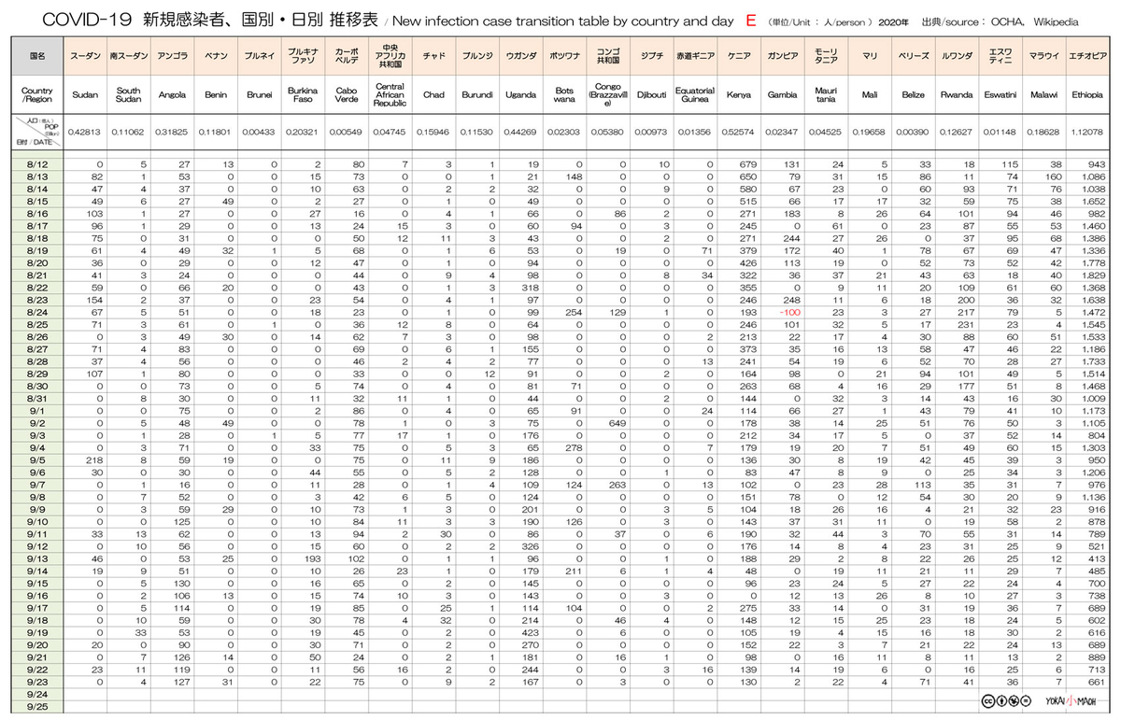Select the "Central African Republic" column header
Image resolution: width=1121 pixels, height=720 pixels.
click(x=390, y=94)
